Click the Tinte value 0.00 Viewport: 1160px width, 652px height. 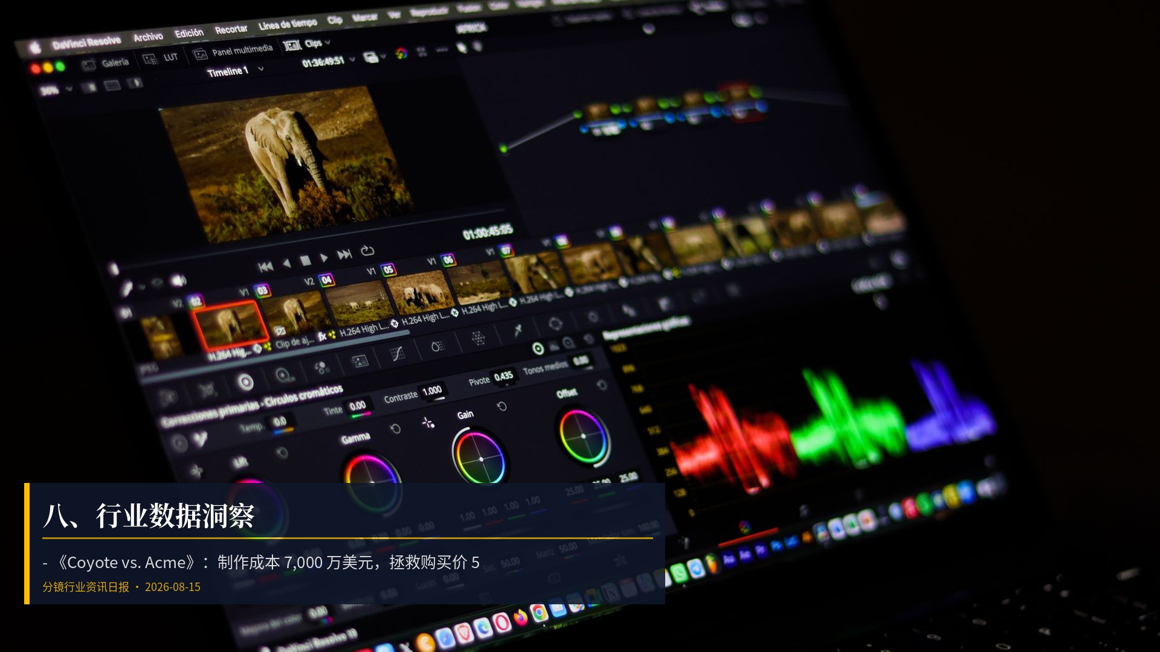[x=358, y=406]
